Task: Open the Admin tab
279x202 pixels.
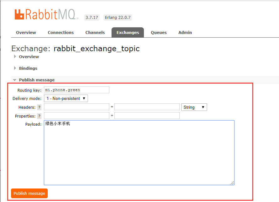Action: pos(185,32)
